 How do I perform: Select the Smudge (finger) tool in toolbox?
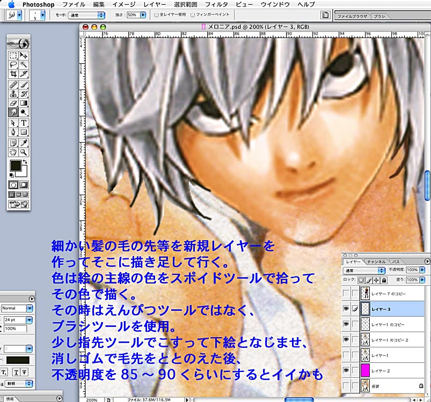(x=13, y=112)
